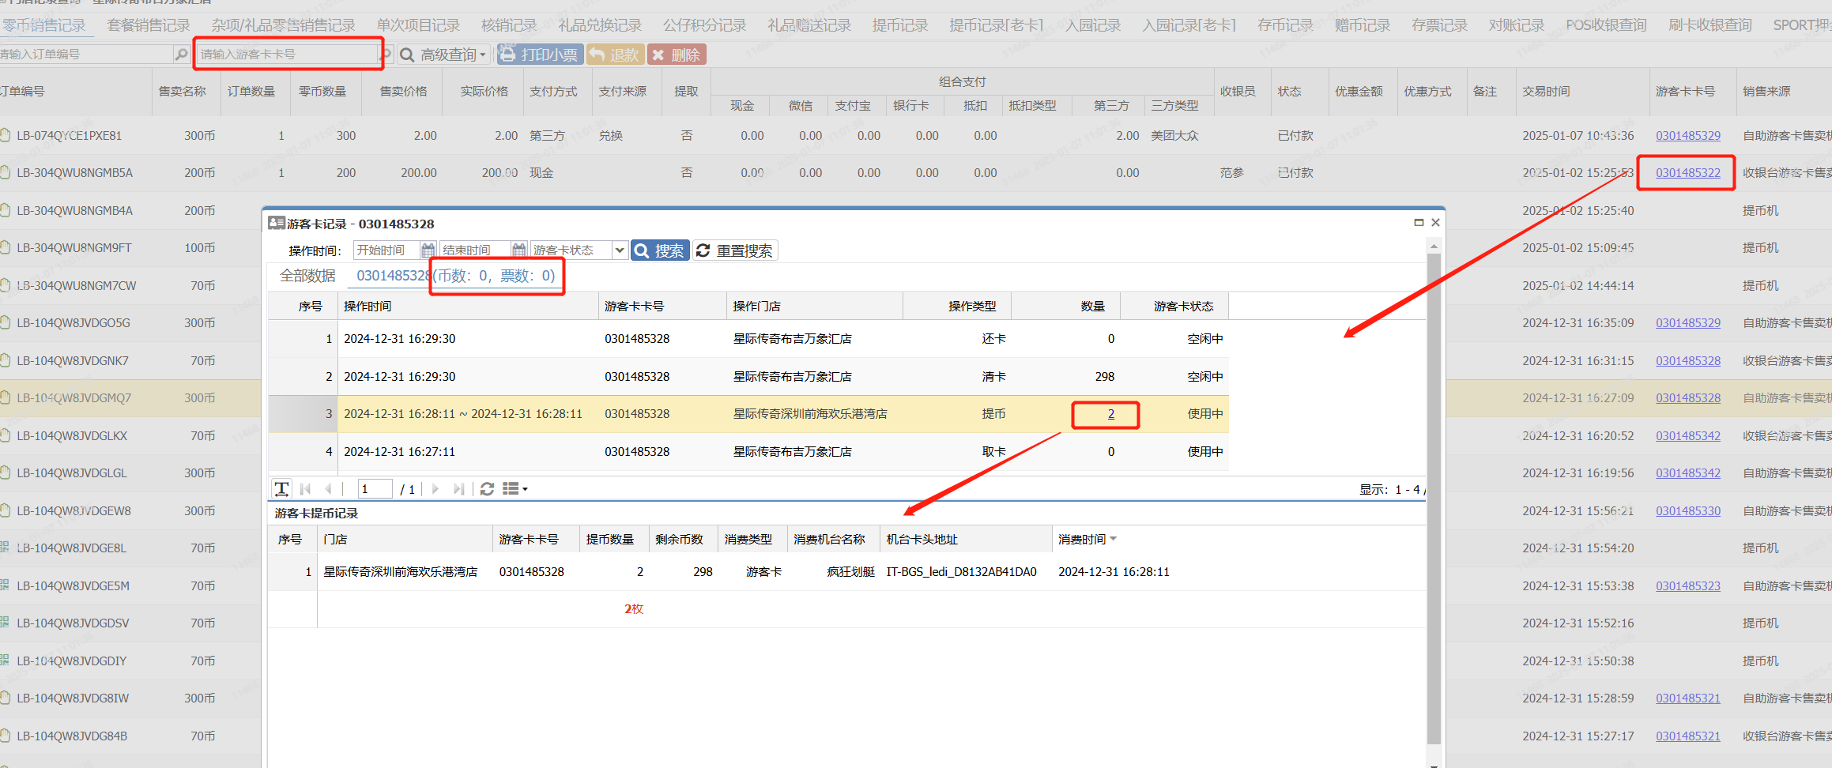Screen dimensions: 1832x768
Task: Focus the 请输入订单编号 input field
Action: click(x=85, y=55)
